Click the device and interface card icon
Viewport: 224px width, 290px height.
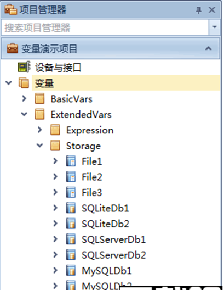pos(24,67)
